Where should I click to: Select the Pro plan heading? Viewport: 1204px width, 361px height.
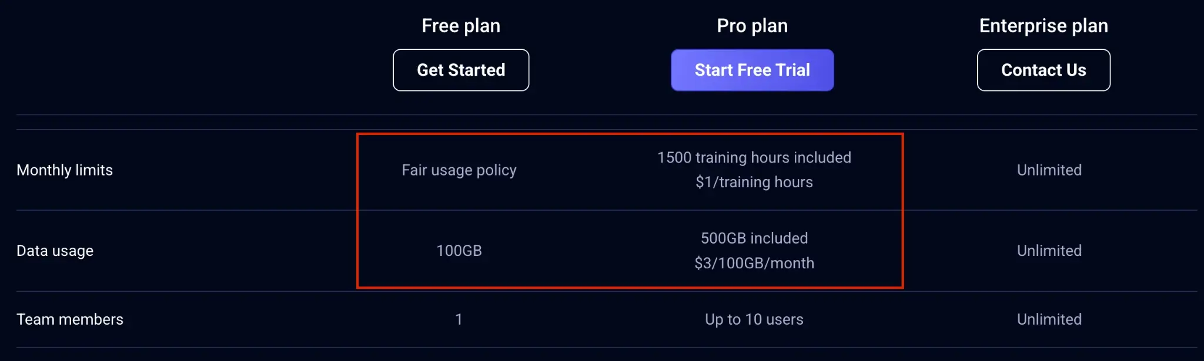[x=752, y=26]
